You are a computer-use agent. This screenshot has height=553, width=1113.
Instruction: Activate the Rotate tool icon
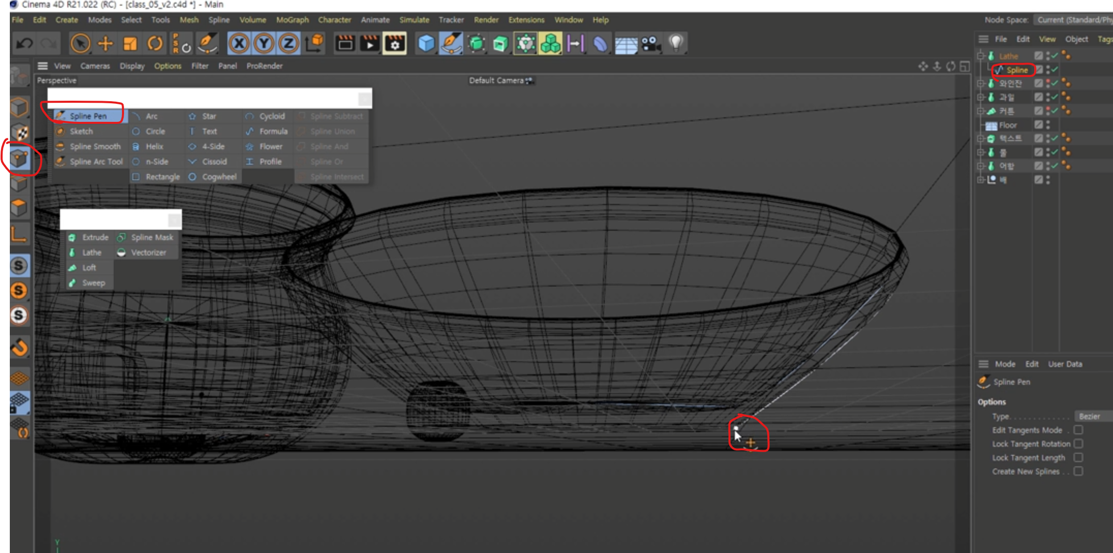[x=155, y=44]
